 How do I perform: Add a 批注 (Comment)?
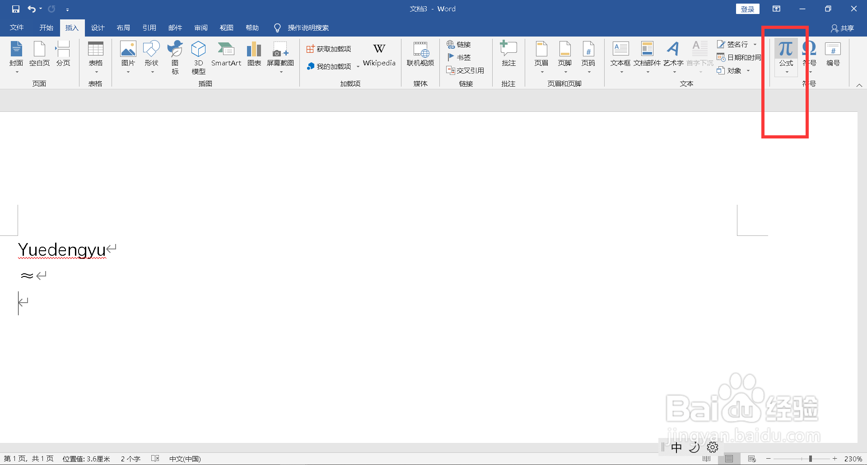509,54
